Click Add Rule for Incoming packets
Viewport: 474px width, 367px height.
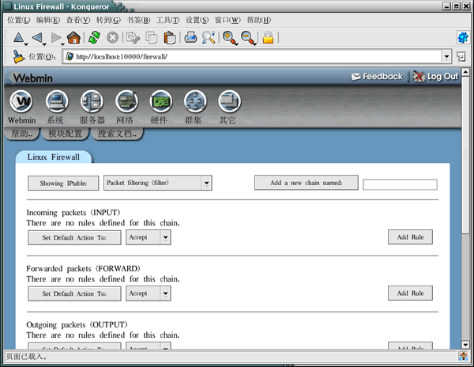point(410,237)
